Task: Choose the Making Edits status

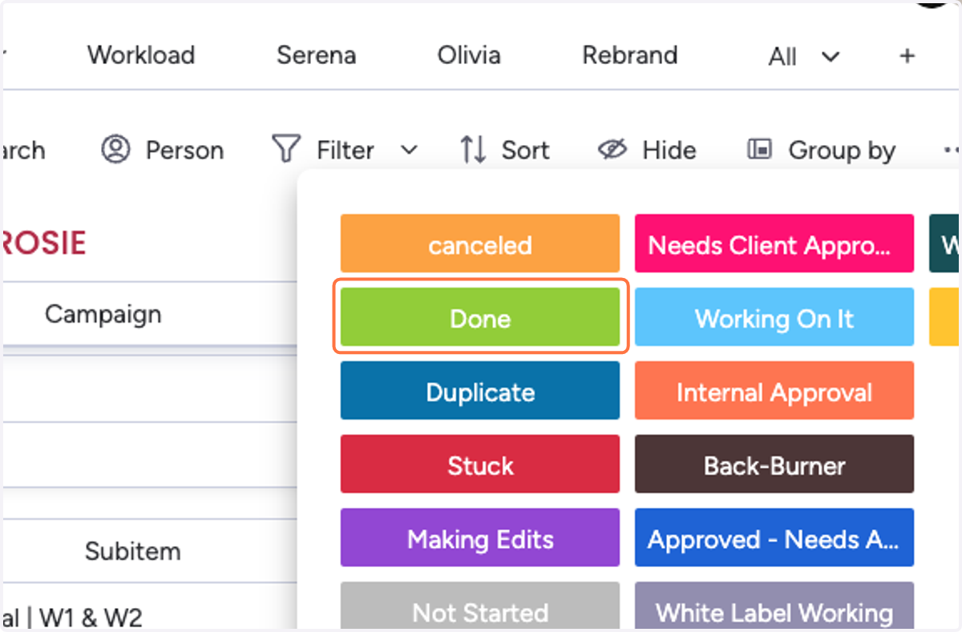Action: 480,539
